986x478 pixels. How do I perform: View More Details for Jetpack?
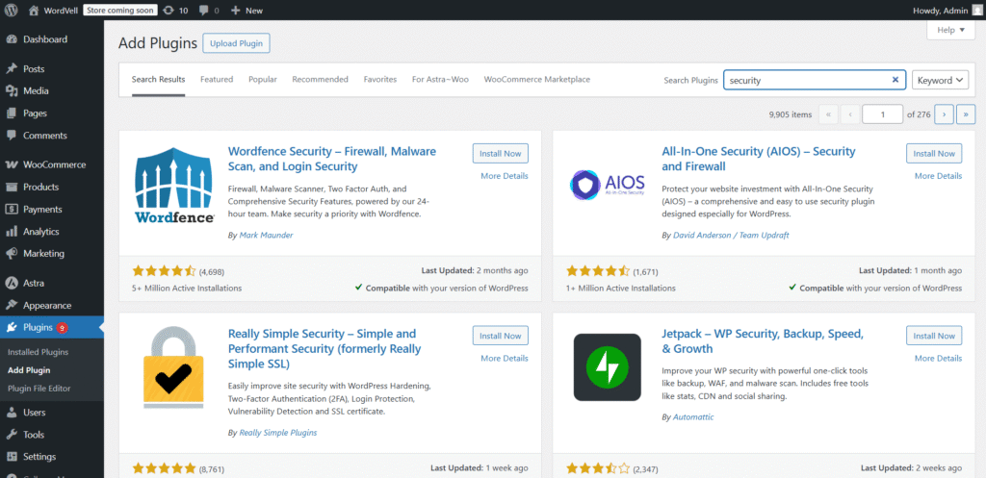(x=938, y=358)
